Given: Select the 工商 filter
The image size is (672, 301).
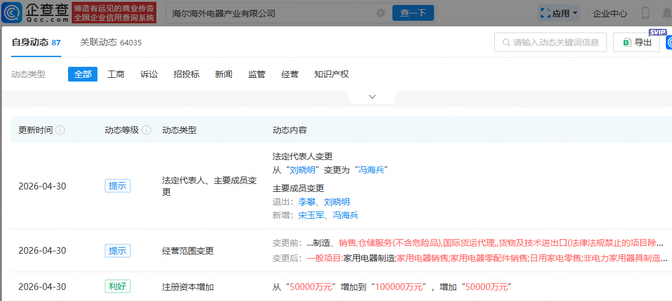Looking at the screenshot, I should 116,74.
